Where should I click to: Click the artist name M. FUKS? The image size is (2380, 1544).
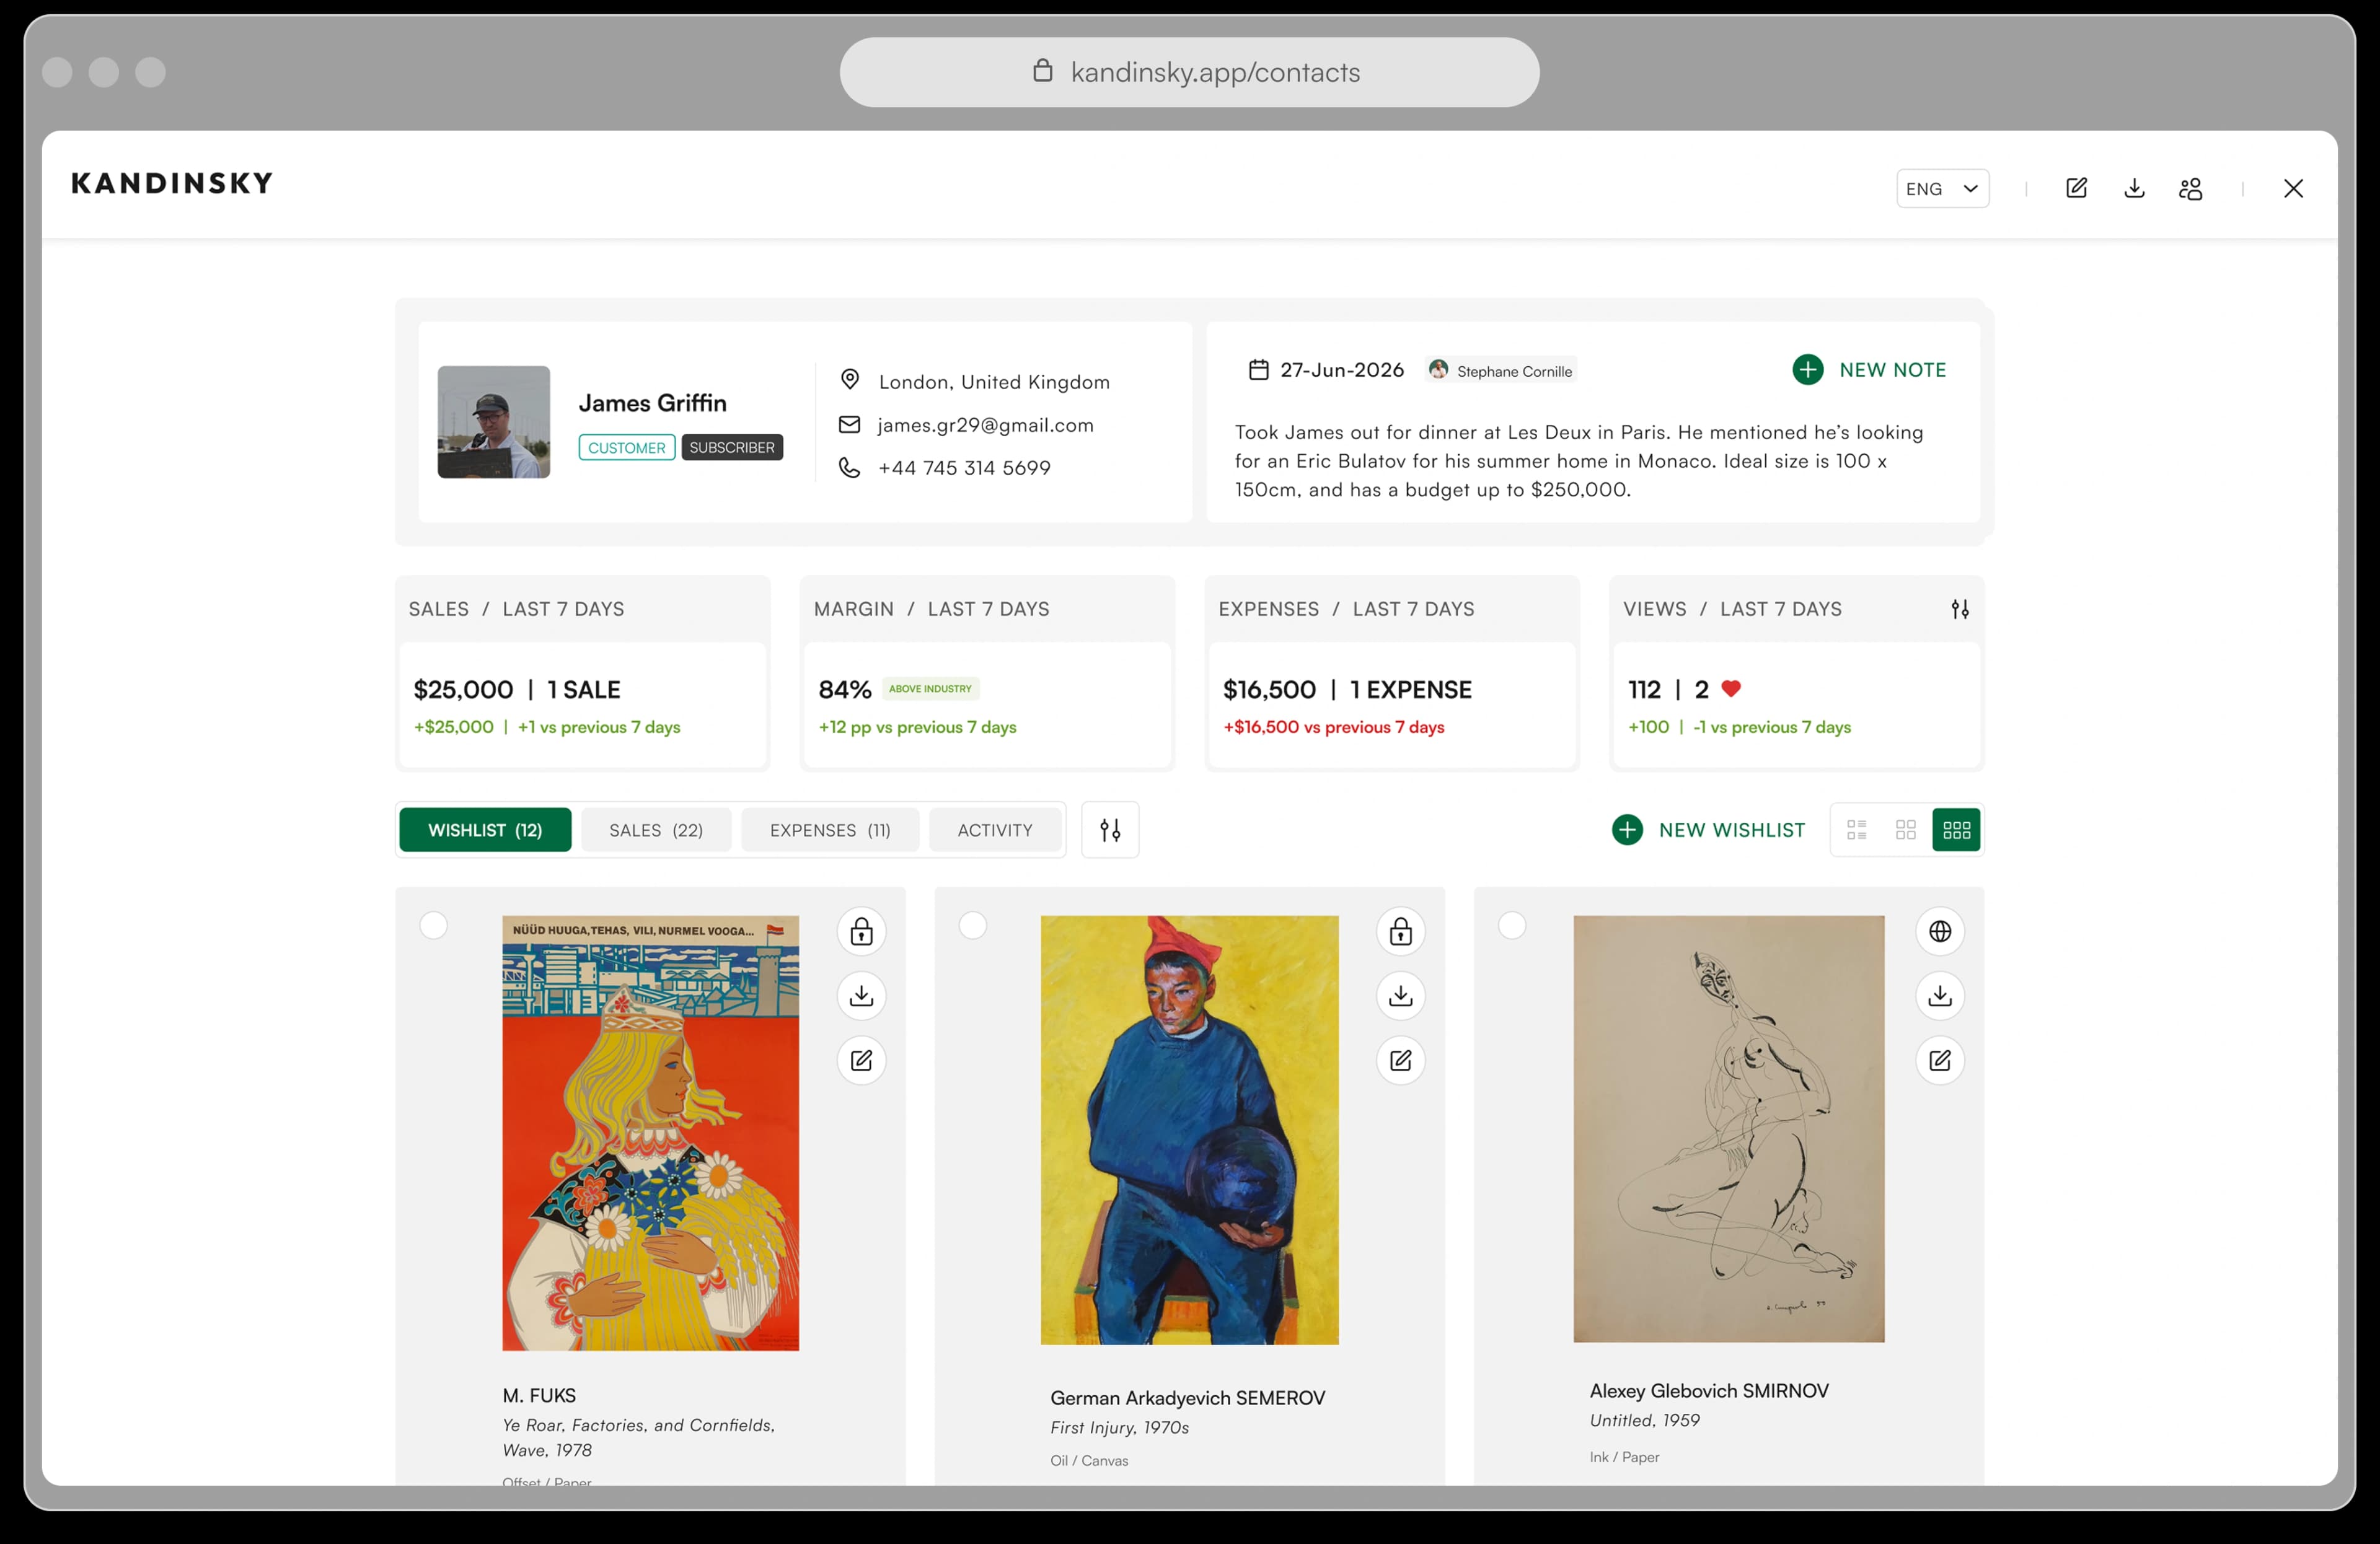[539, 1395]
